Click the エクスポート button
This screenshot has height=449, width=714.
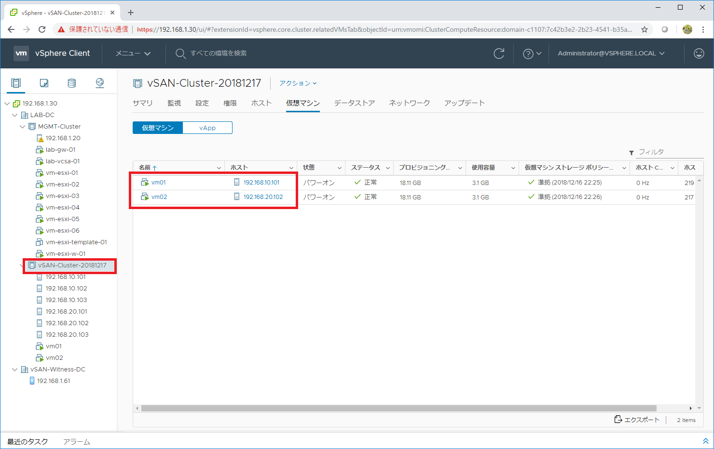click(x=637, y=420)
